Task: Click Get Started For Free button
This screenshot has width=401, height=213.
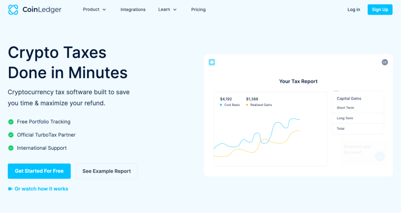Action: click(39, 171)
